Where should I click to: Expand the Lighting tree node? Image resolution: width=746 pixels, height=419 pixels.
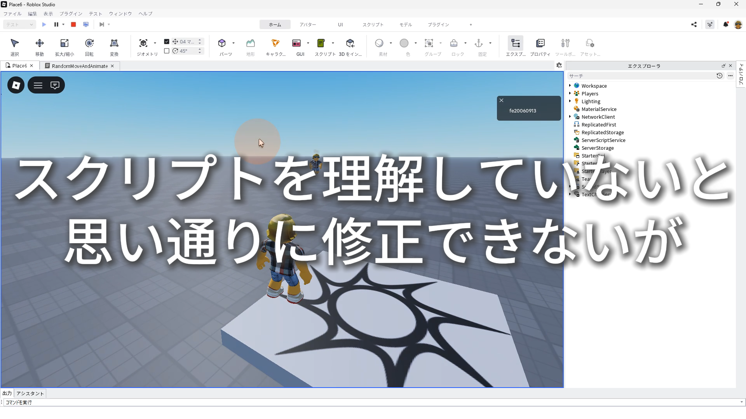pyautogui.click(x=570, y=101)
